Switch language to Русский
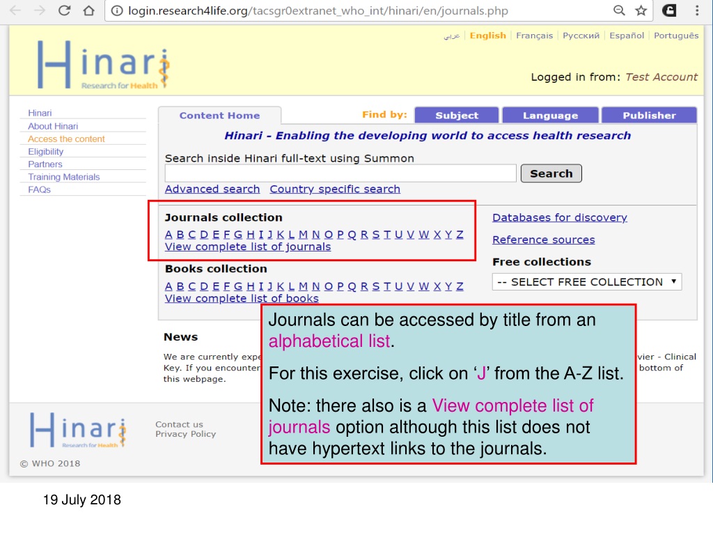Viewport: 713px width, 535px height. pos(581,36)
